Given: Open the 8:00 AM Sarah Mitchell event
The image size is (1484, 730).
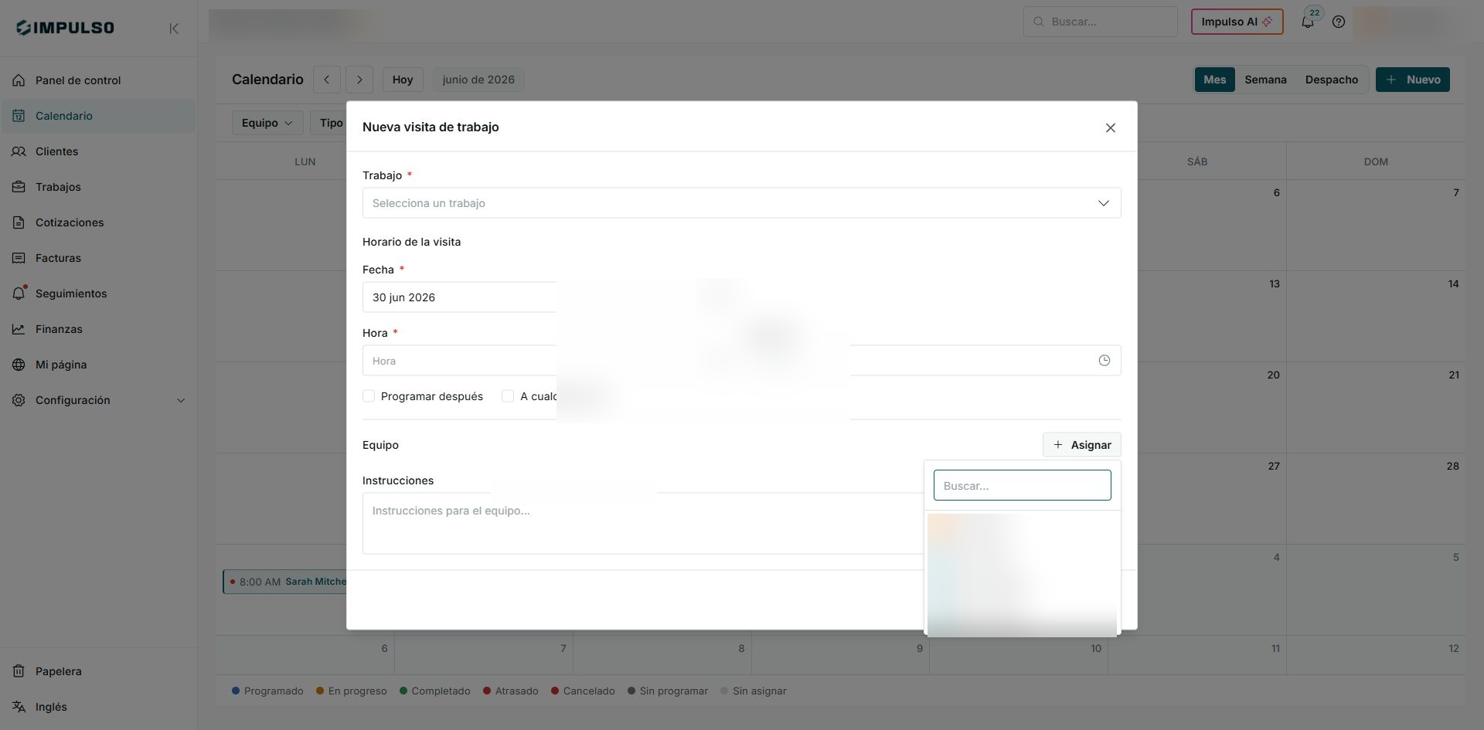Looking at the screenshot, I should (285, 582).
